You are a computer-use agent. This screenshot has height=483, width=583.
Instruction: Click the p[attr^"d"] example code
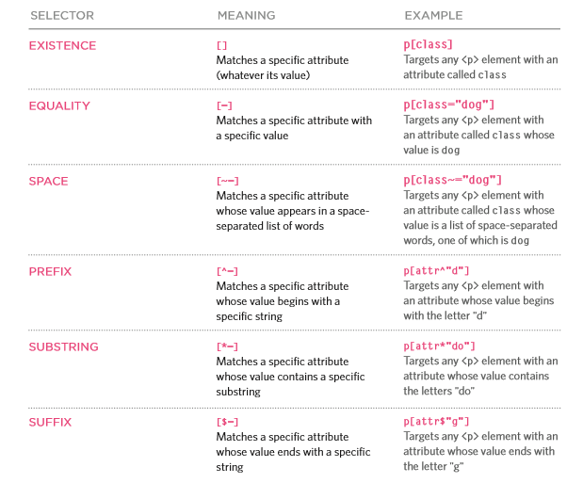point(436,271)
